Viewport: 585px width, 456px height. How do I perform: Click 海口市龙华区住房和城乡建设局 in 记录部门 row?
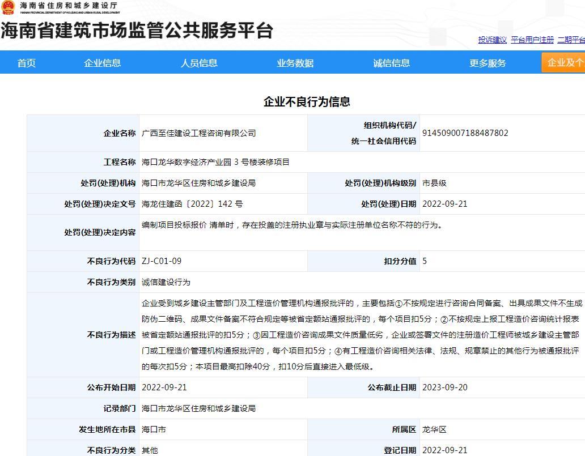tap(199, 408)
